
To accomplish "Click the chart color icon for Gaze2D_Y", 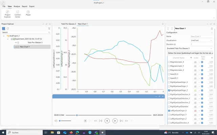I will point(195,78).
